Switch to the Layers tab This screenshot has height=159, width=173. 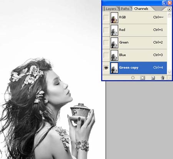(x=111, y=9)
